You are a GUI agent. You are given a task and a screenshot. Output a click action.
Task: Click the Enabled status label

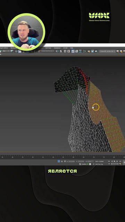coord(84,164)
